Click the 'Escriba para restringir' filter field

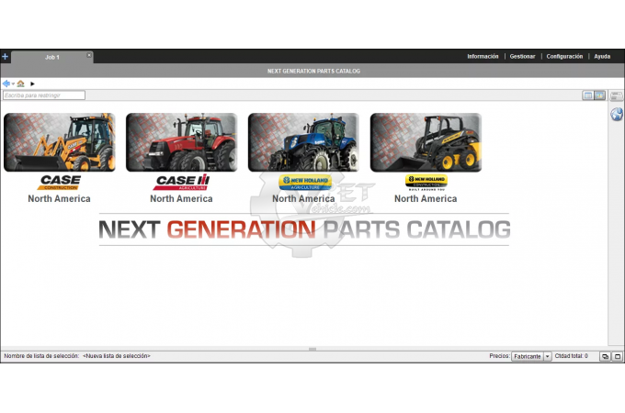43,95
